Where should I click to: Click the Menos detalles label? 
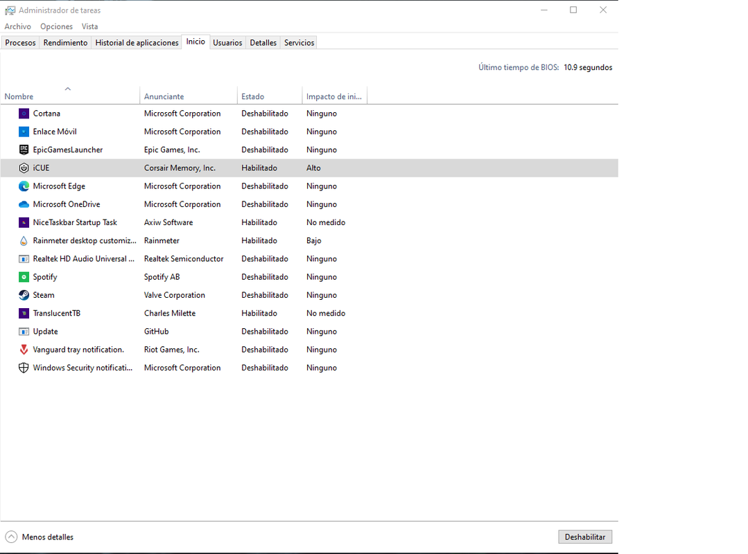coord(48,537)
